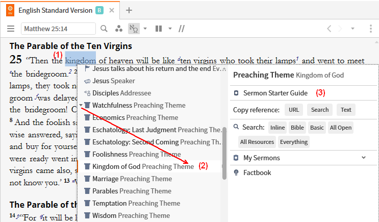
Task: Copy reference as Search
Action: coord(320,110)
